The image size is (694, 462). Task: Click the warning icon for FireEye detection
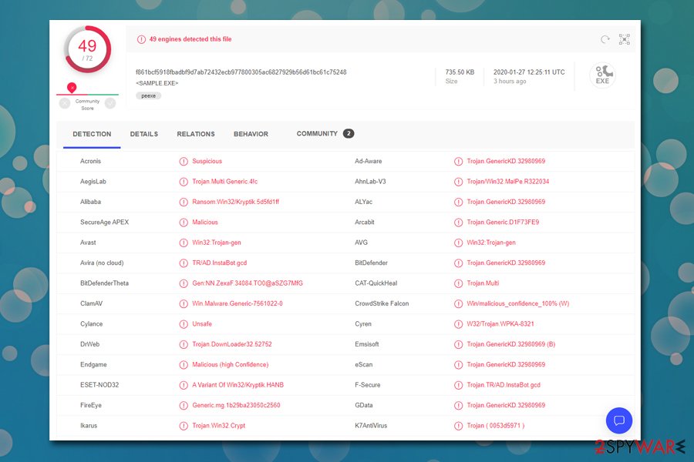point(184,406)
